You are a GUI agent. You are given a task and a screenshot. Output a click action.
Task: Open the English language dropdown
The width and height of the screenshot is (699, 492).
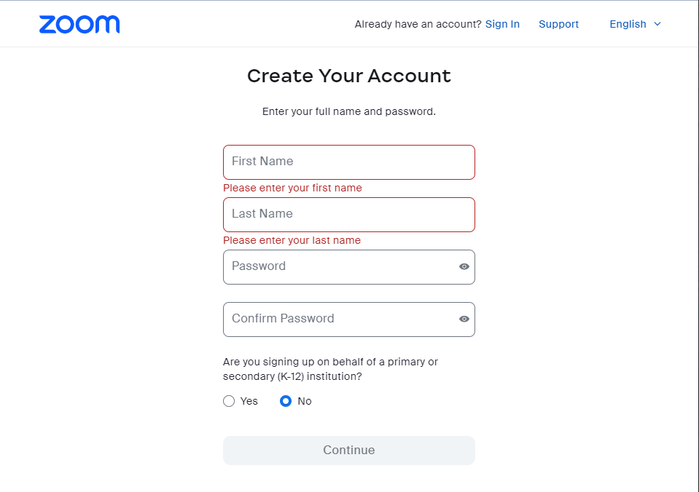628,24
